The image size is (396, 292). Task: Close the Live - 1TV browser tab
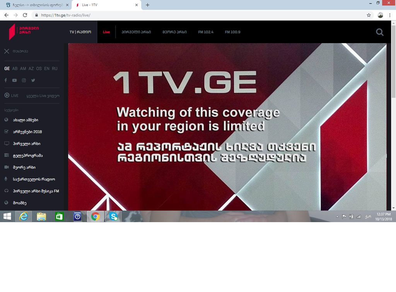click(x=137, y=5)
